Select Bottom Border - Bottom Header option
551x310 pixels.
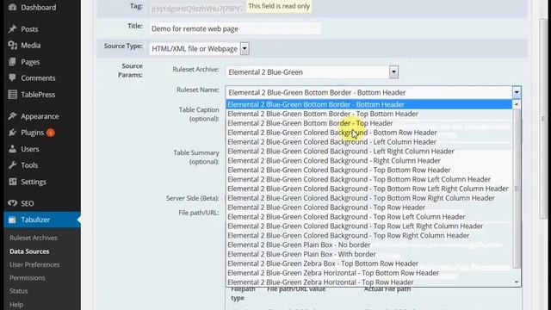(369, 104)
